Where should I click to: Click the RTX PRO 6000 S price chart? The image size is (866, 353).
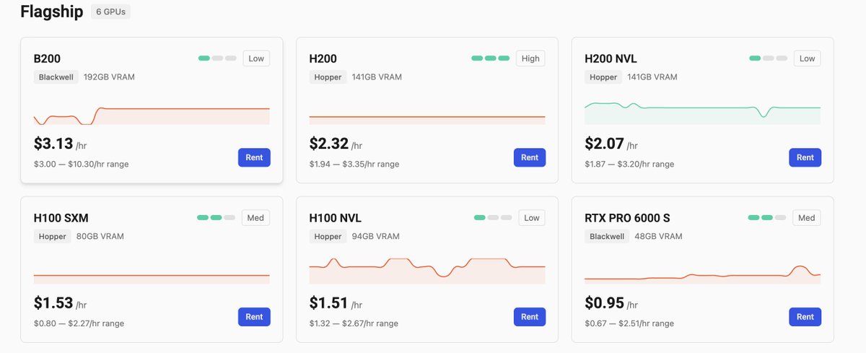coord(703,274)
